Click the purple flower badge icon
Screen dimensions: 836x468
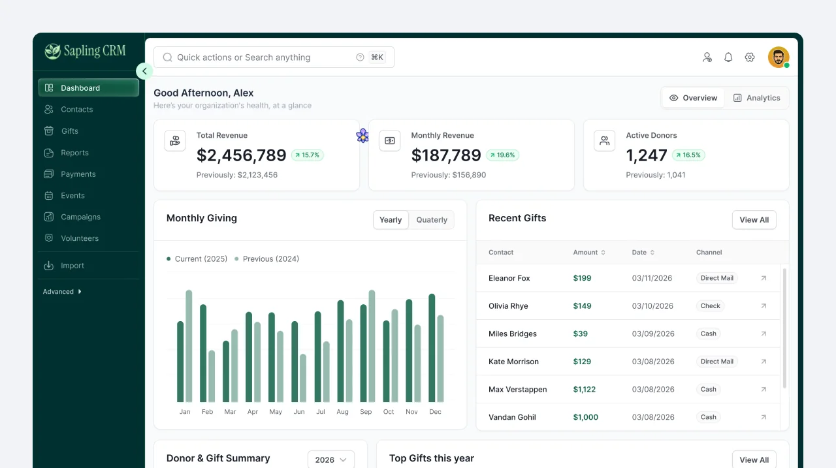click(362, 136)
